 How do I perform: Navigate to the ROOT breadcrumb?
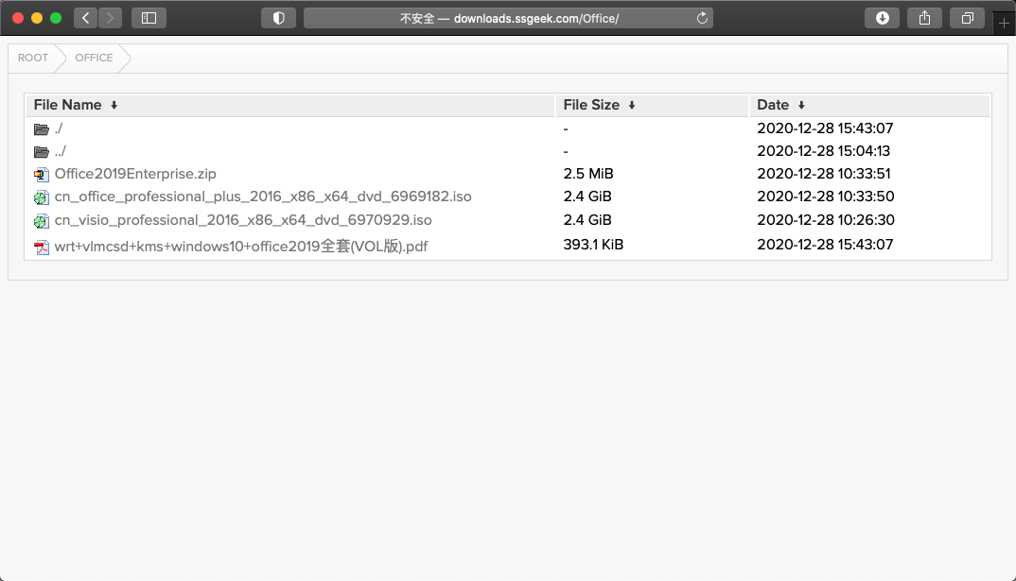pos(33,58)
